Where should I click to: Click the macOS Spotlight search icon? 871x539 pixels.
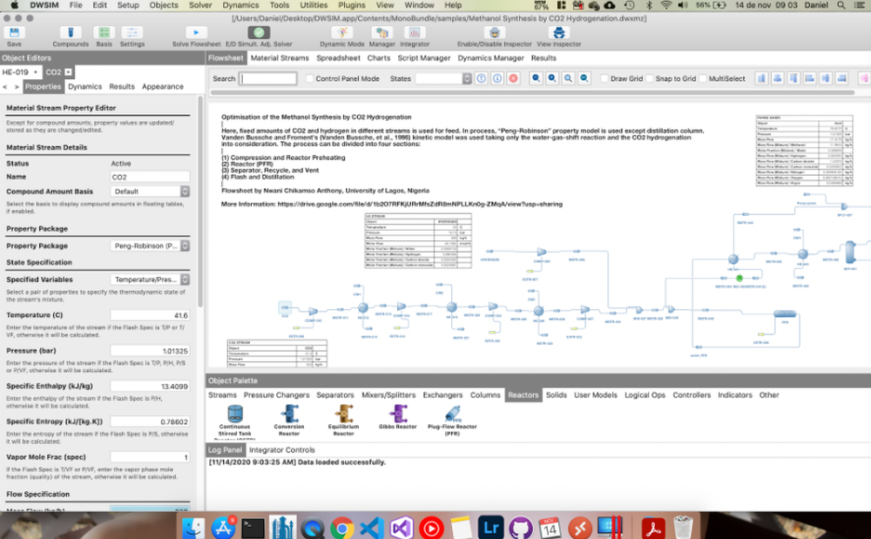coord(841,5)
